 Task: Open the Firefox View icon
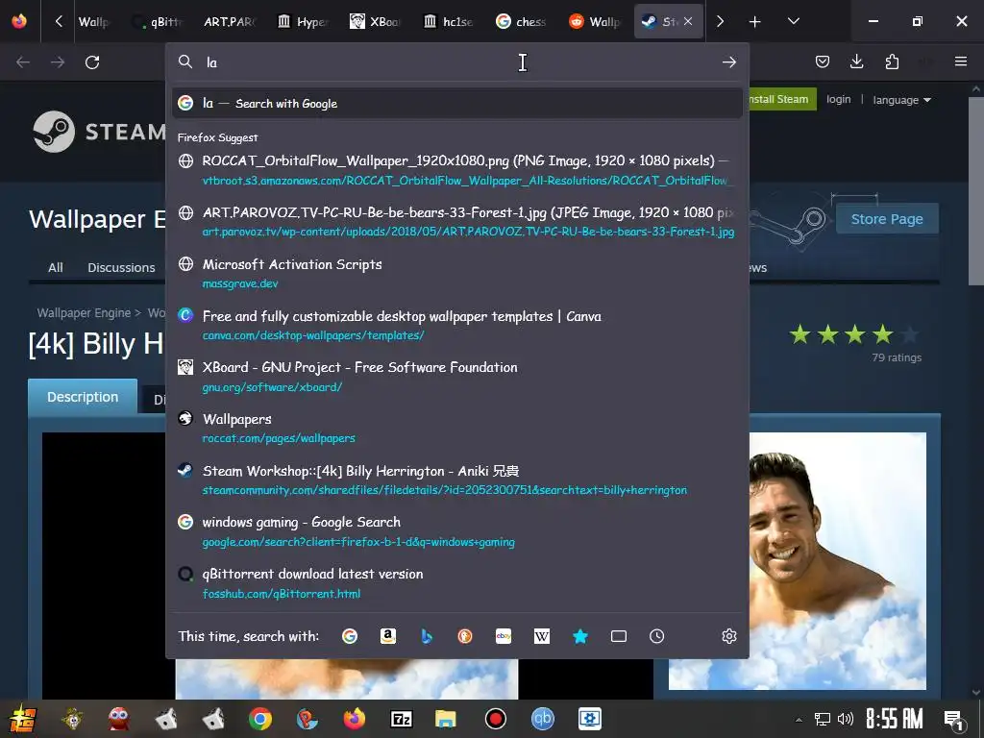coord(19,21)
